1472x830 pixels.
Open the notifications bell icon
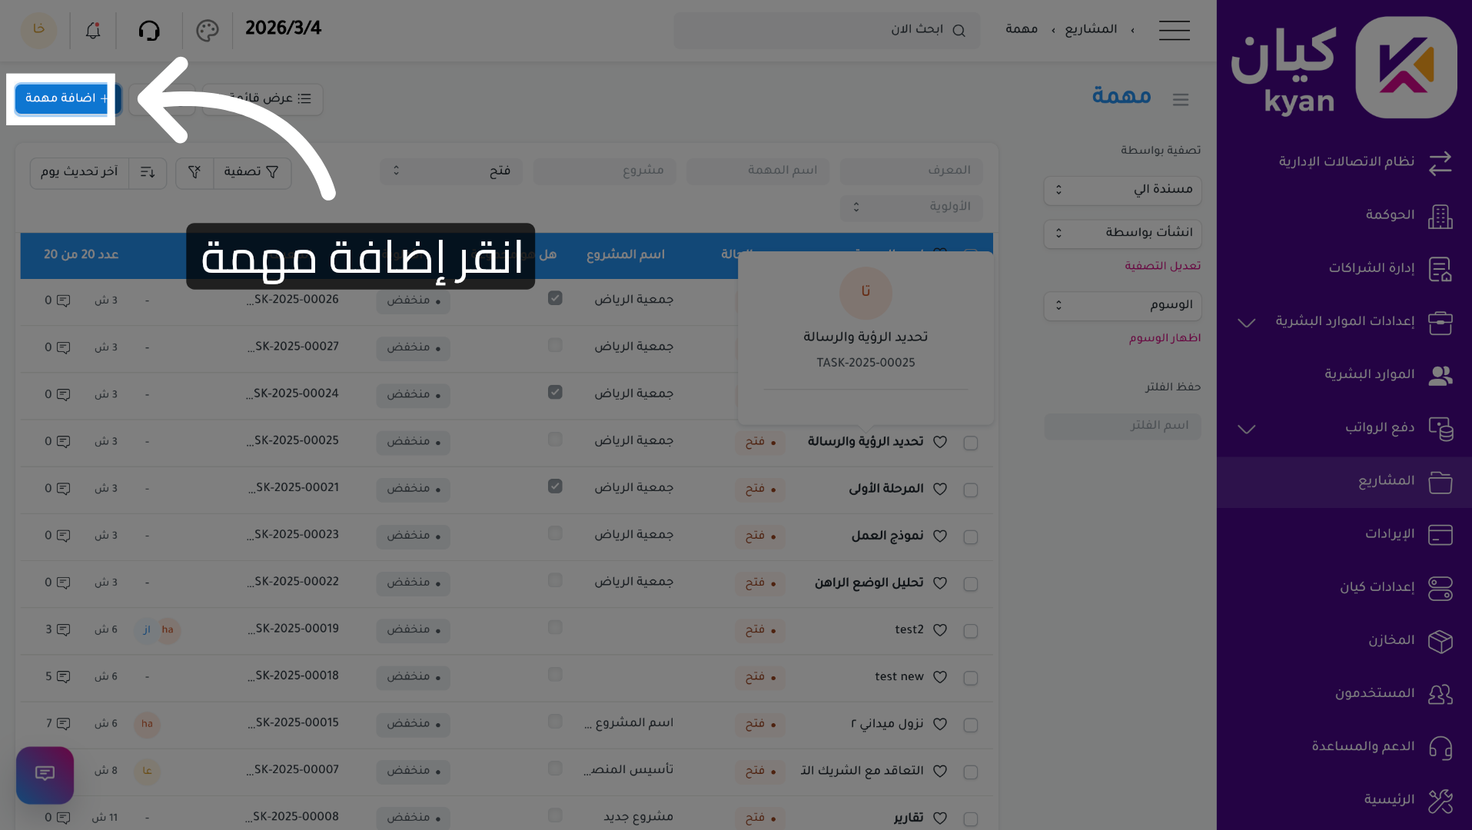point(92,30)
